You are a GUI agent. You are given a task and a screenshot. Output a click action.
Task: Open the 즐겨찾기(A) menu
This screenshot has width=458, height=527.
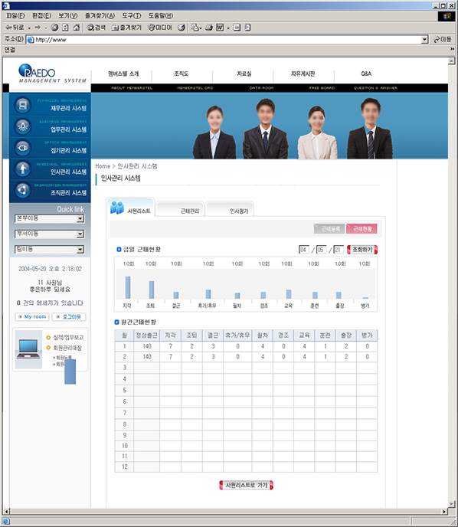tap(100, 16)
